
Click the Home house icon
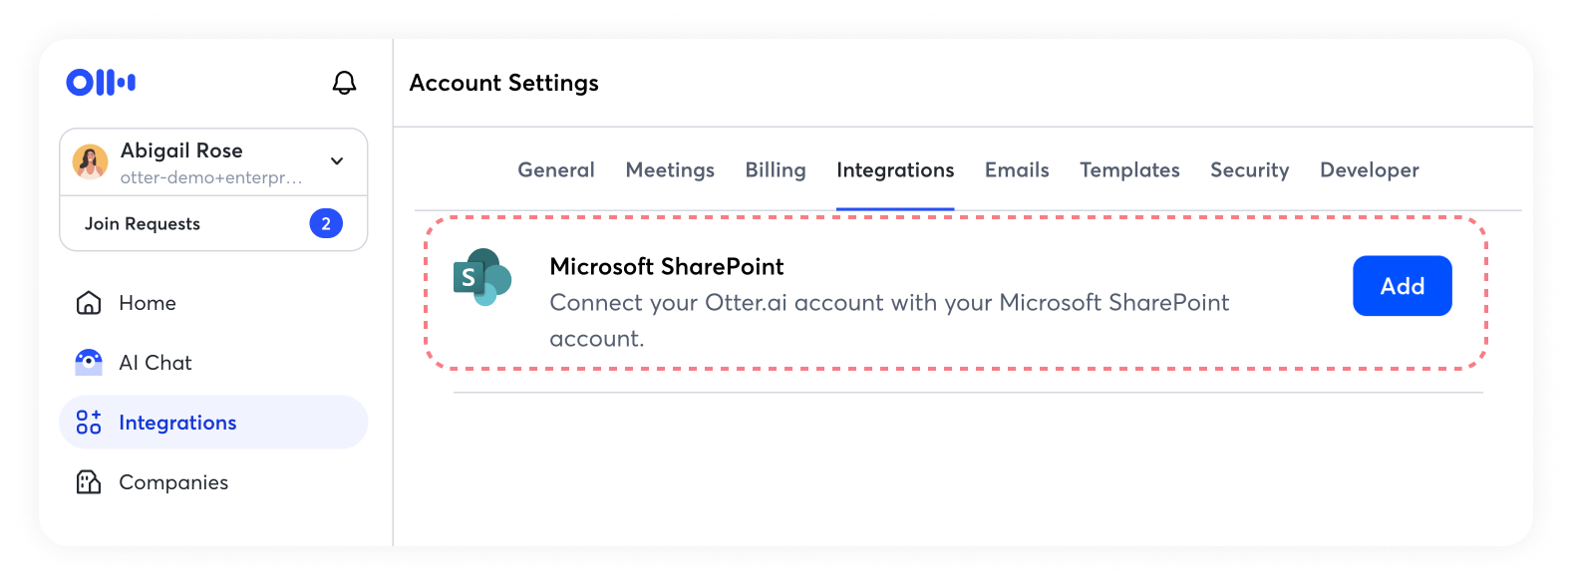tap(89, 303)
